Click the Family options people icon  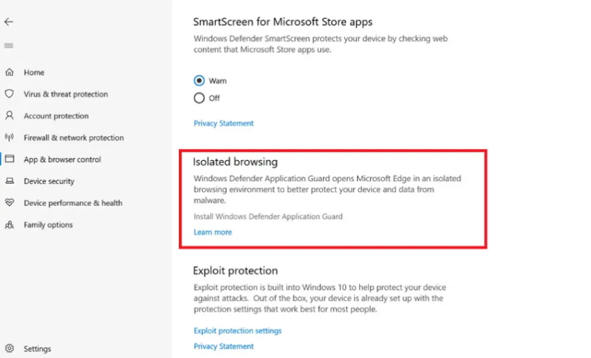(x=9, y=225)
